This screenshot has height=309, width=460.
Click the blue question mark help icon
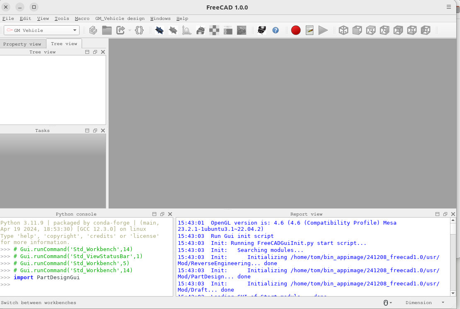(276, 30)
